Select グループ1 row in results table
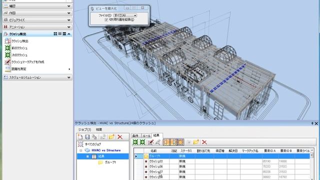Image resolution: width=320 pixels, height=180 pixels. click(x=222, y=156)
